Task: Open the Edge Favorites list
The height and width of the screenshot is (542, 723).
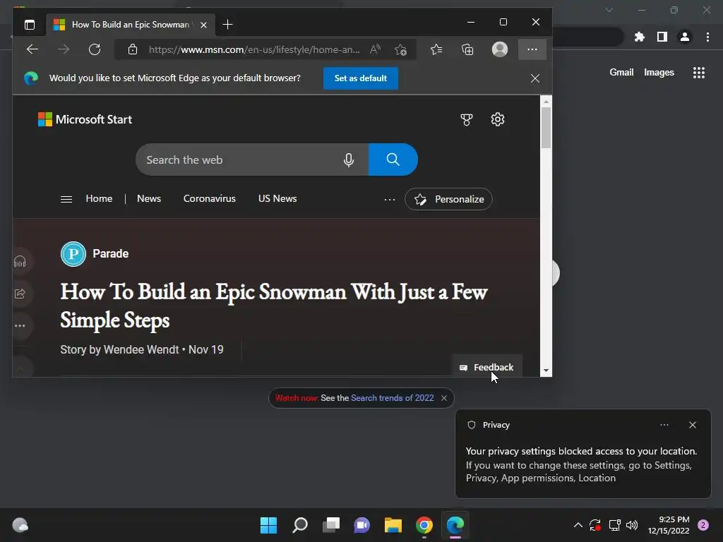Action: click(436, 49)
